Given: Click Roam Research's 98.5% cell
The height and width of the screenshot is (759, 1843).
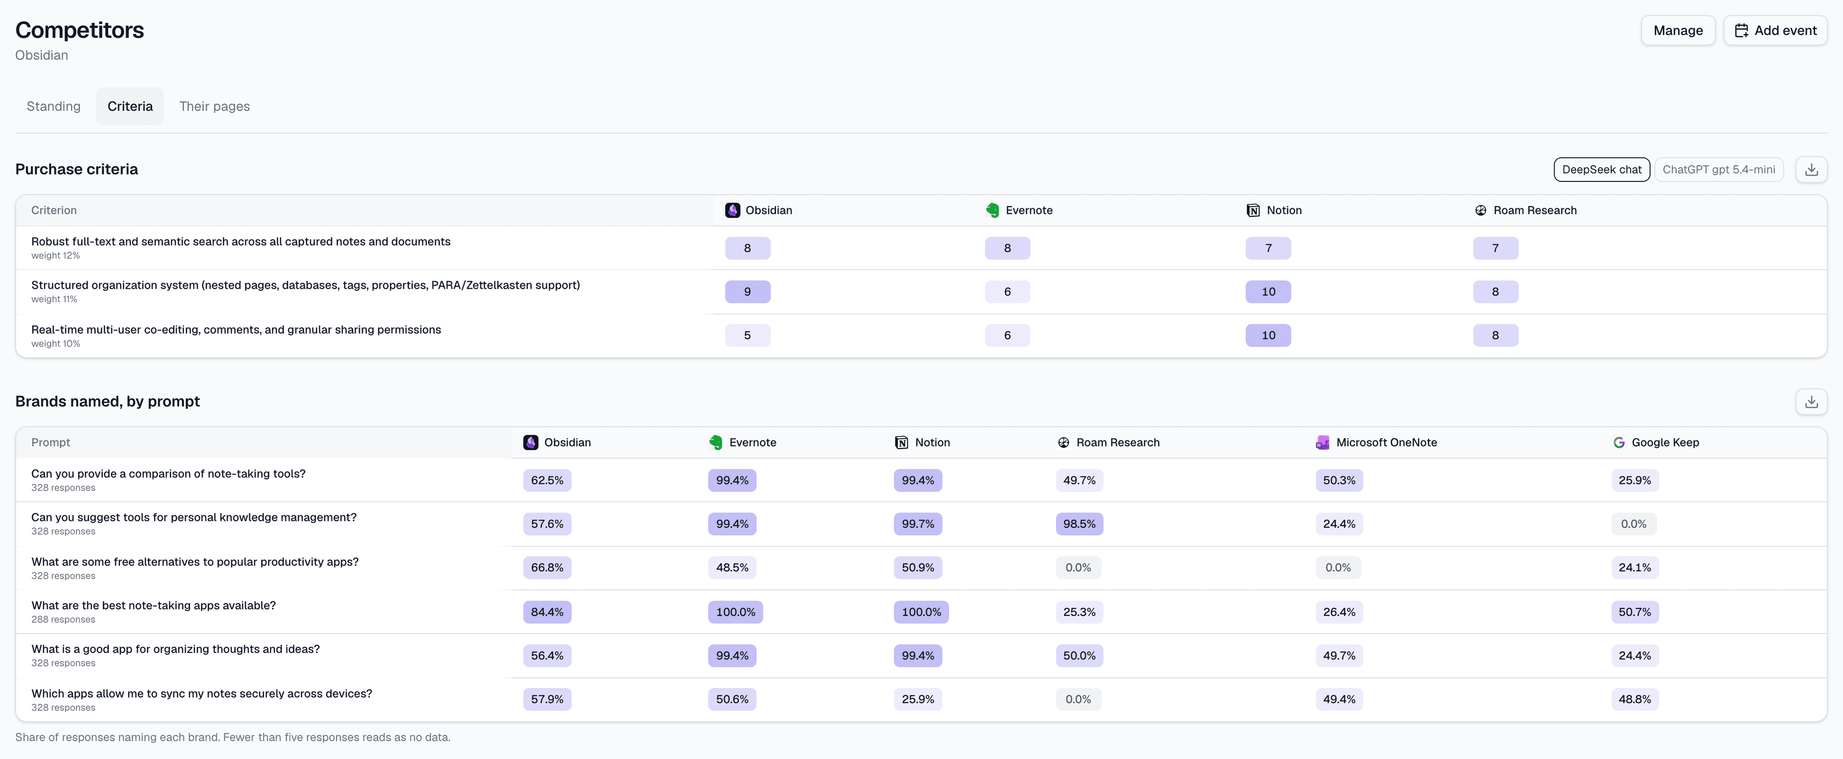Looking at the screenshot, I should [x=1079, y=523].
